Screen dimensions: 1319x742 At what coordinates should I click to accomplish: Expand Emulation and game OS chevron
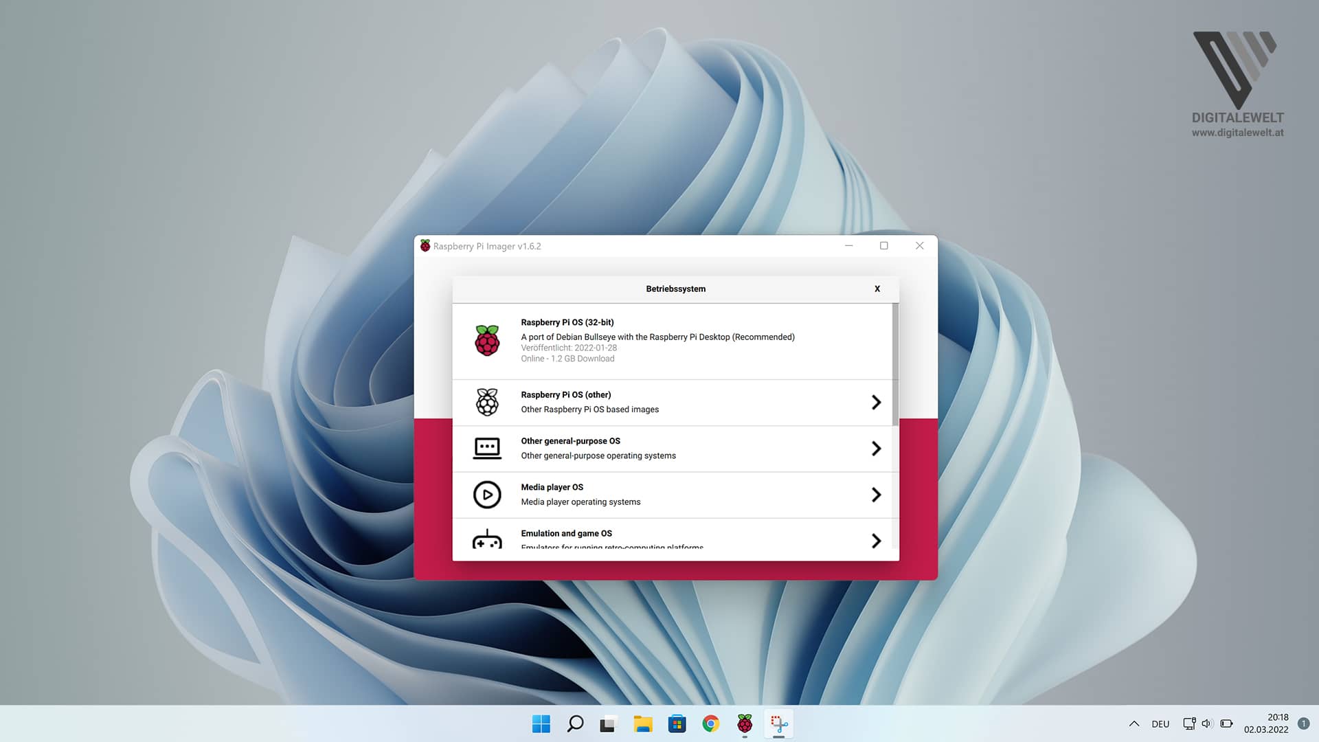(876, 541)
